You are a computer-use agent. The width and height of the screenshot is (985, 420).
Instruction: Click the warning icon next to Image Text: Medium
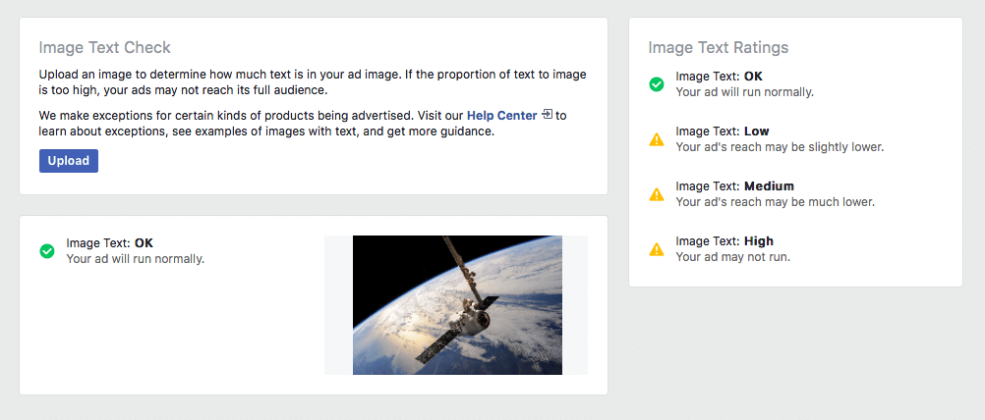coord(657,194)
